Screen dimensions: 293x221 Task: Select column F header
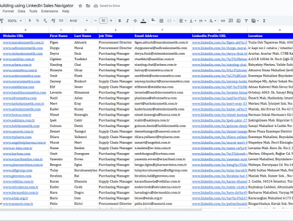tap(163, 30)
